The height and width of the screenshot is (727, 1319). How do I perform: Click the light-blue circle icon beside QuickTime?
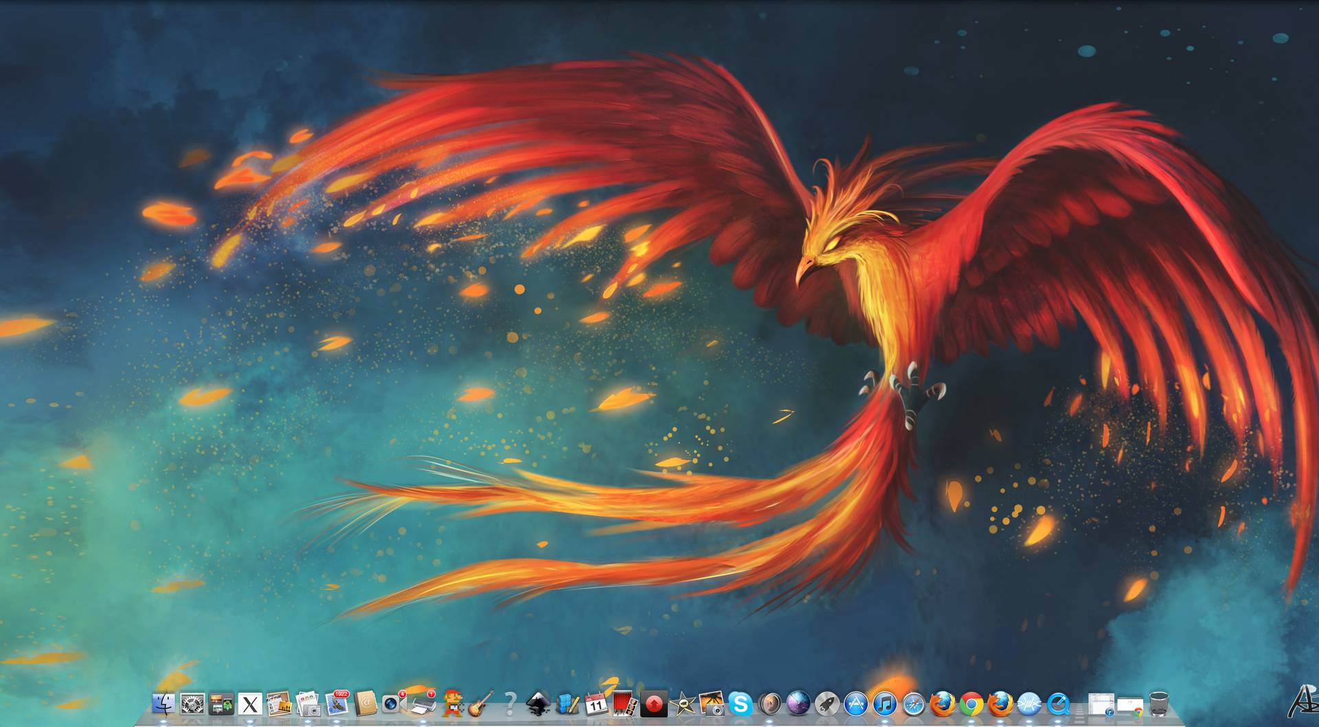[1029, 704]
